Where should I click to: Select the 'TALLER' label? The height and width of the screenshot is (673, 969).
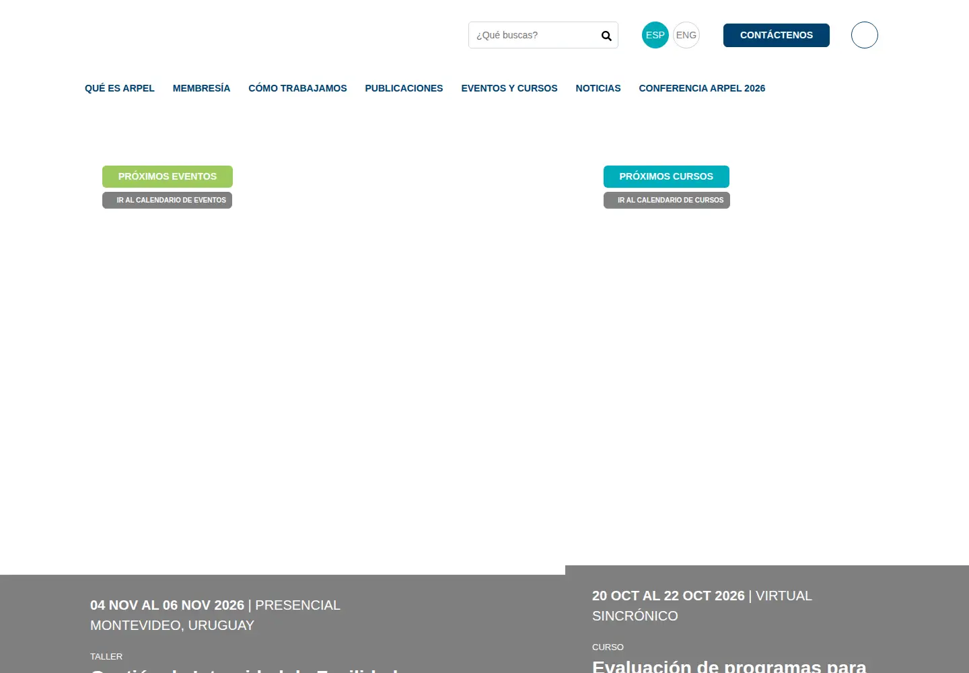[x=106, y=656]
